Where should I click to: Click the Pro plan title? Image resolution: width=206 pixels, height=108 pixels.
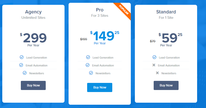coord(100,10)
